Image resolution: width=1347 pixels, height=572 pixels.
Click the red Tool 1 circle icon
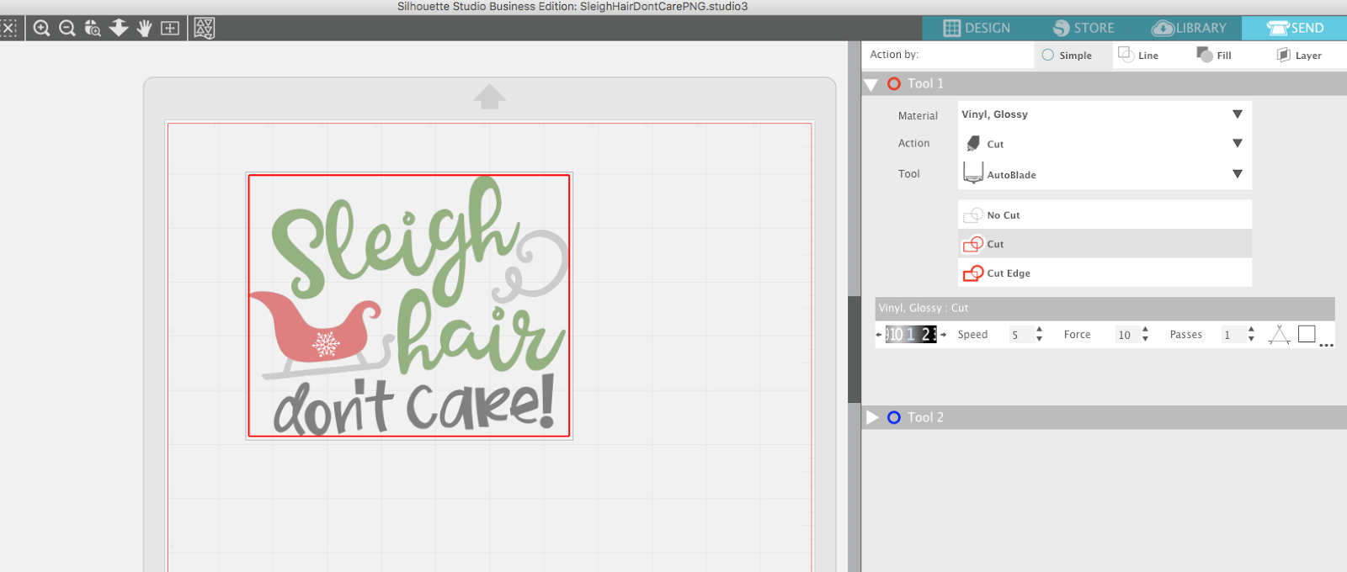[894, 84]
